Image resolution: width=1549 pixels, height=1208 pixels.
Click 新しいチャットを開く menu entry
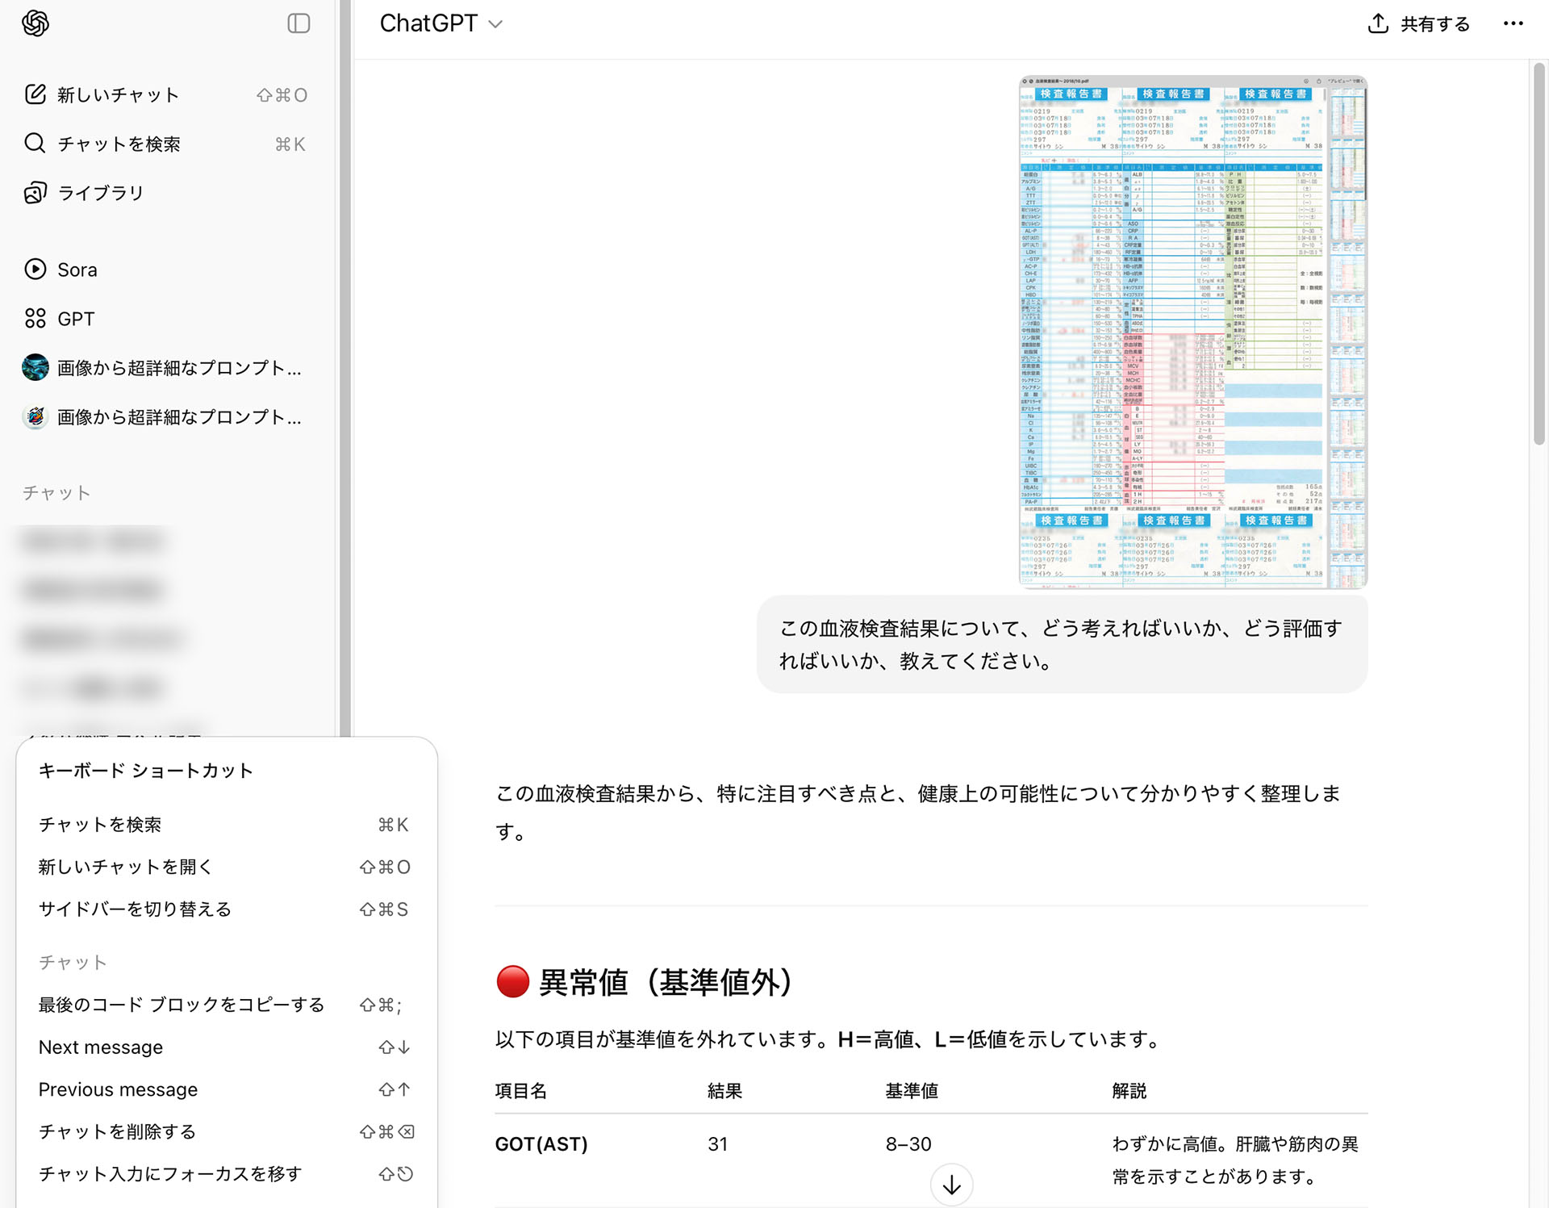(x=124, y=867)
